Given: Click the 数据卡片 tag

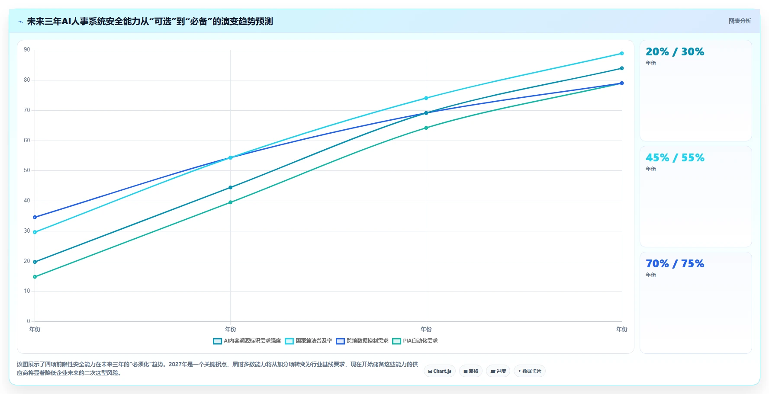Looking at the screenshot, I should [x=530, y=371].
